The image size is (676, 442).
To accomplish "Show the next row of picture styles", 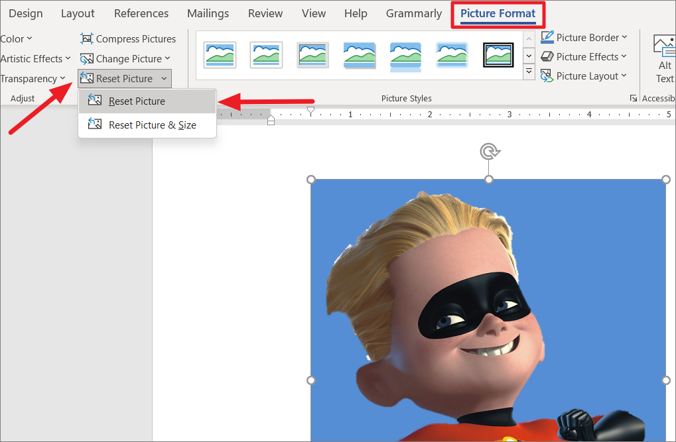I will click(529, 56).
